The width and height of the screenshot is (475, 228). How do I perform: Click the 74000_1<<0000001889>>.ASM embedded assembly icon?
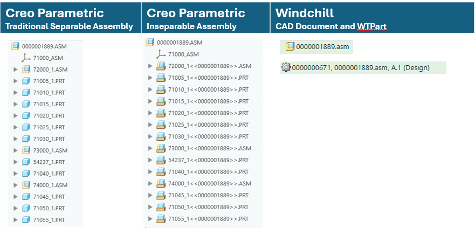(161, 183)
